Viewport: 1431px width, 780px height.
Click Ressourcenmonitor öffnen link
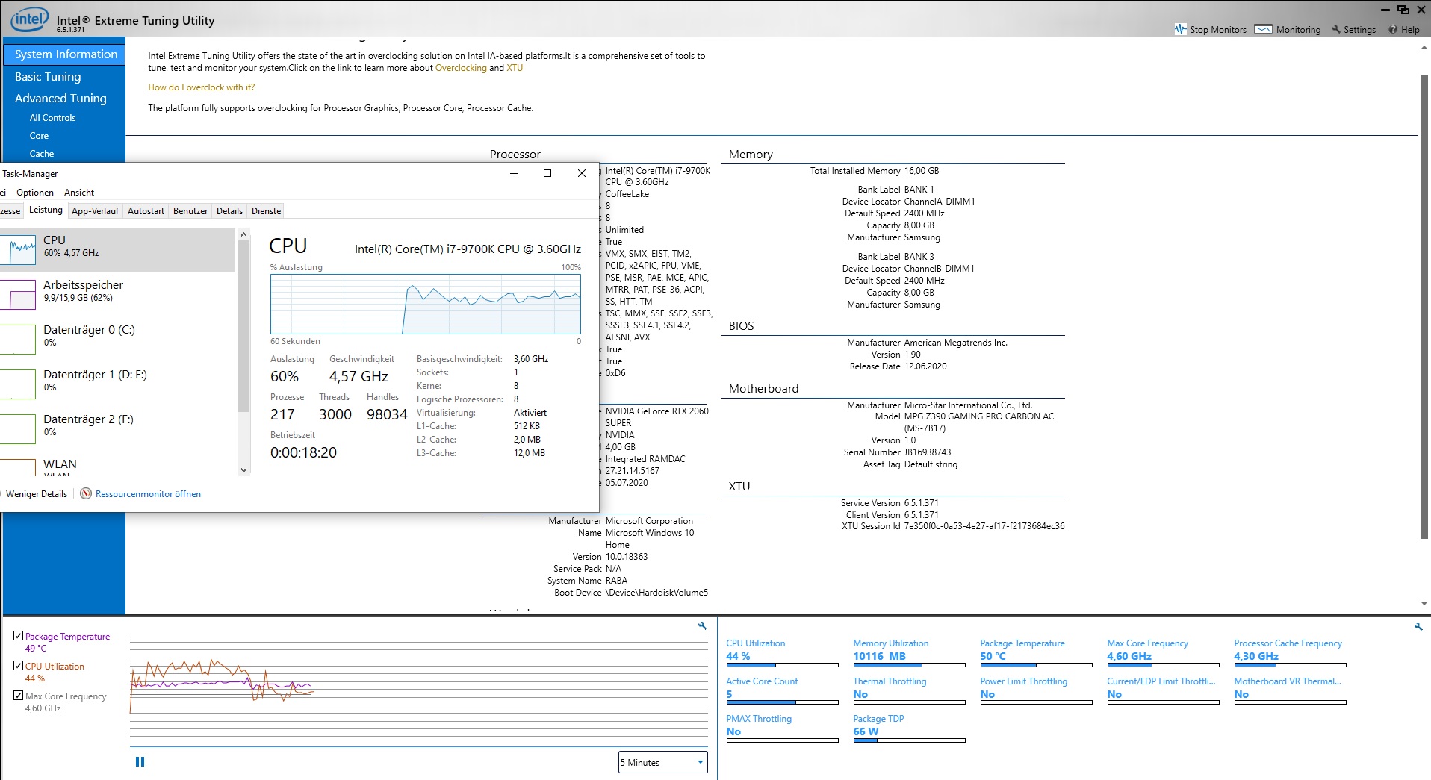click(x=148, y=494)
